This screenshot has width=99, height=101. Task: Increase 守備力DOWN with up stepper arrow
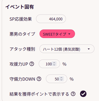tap(61, 78)
